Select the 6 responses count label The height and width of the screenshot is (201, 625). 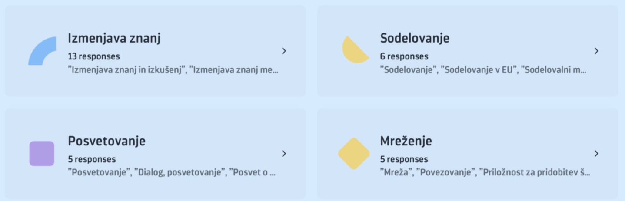(x=404, y=56)
